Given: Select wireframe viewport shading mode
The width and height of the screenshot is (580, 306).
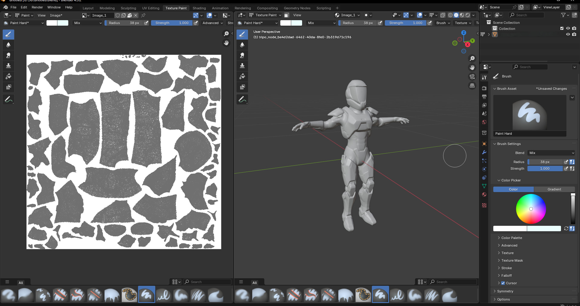Looking at the screenshot, I should click(450, 15).
